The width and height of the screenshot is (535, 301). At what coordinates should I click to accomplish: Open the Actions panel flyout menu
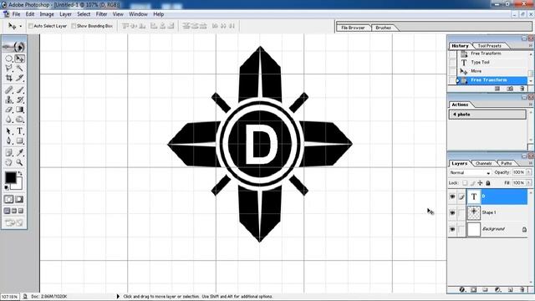(x=531, y=105)
